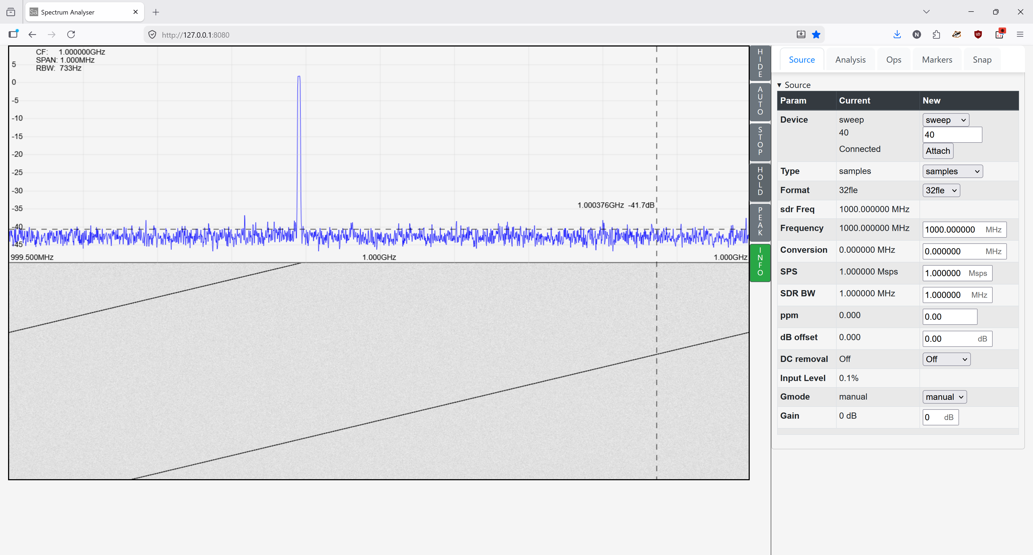Switch to the Analysis tab
Viewport: 1033px width, 555px height.
(851, 60)
